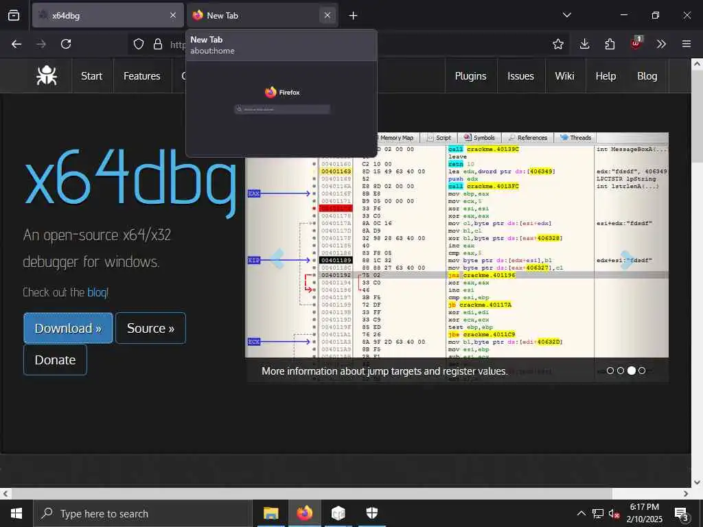The image size is (703, 527).
Task: Open the Plugins nav item
Action: (x=470, y=76)
